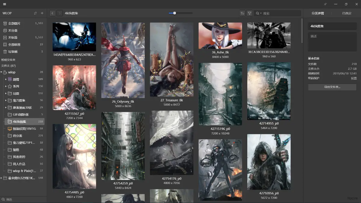Open the 垃圾桶 trash item
Screen dimensions: 361x203
13,52
